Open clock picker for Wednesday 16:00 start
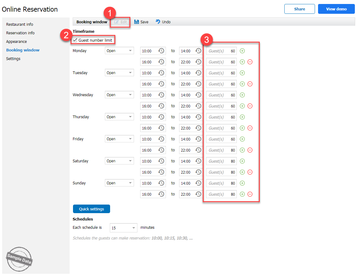 161,106
